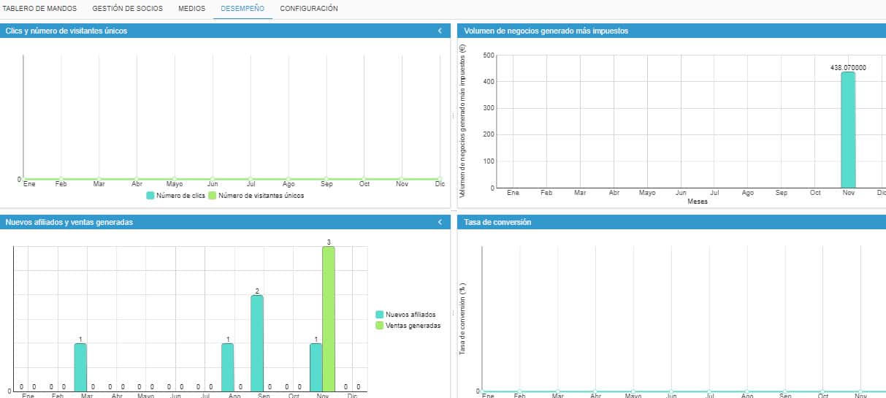Select the March new affiliates bar
Screen dimensions: 886x398
[x=80, y=367]
